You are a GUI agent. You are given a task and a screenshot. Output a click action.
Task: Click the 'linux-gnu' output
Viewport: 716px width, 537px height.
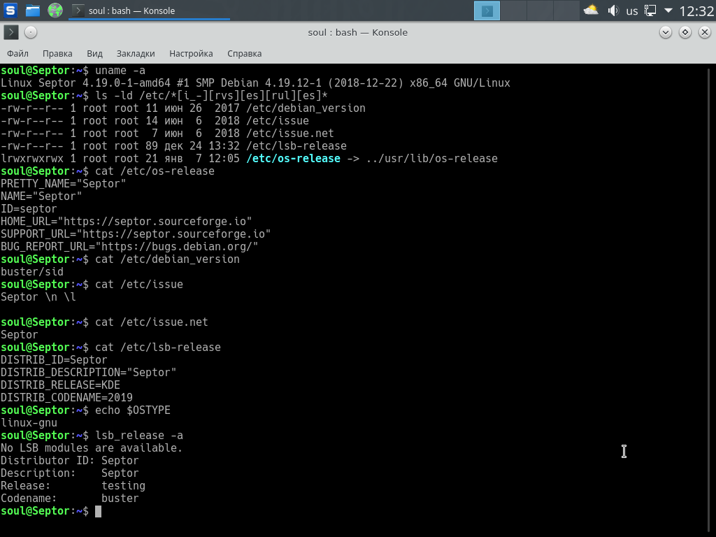click(x=29, y=423)
